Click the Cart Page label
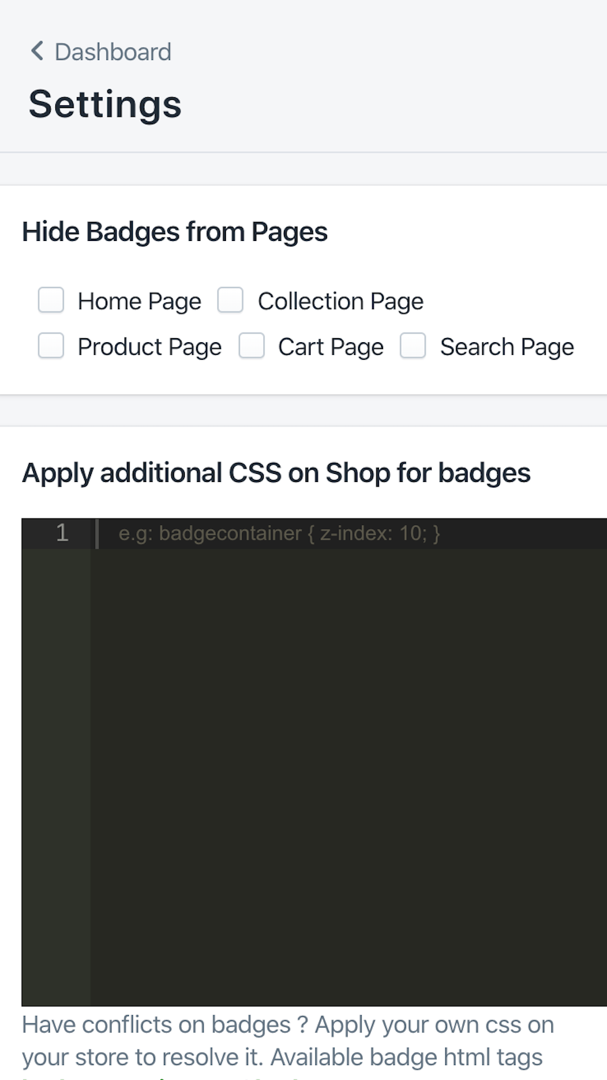Screen dimensions: 607x1080 [x=330, y=346]
